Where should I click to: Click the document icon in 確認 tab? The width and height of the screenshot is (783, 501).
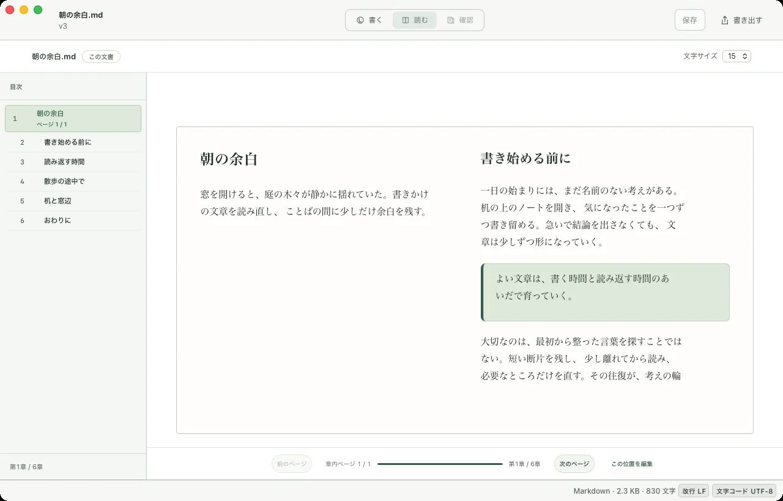[x=451, y=20]
